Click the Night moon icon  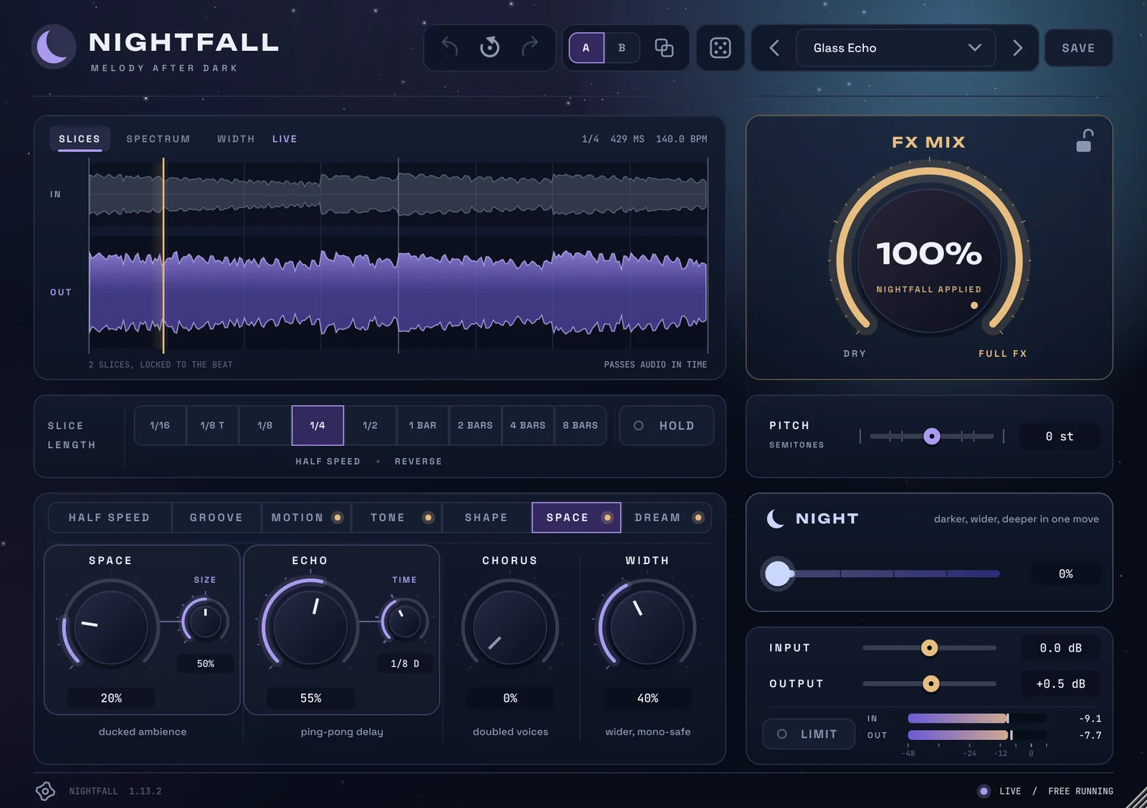(776, 518)
